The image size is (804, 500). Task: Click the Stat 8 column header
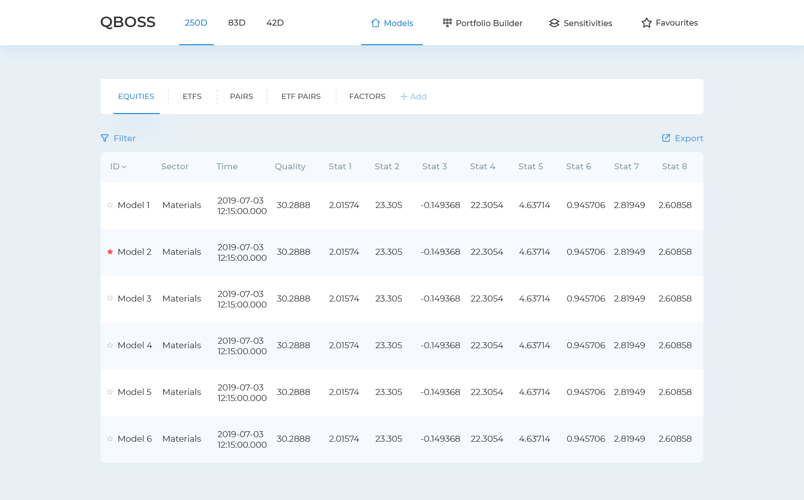[x=674, y=167]
